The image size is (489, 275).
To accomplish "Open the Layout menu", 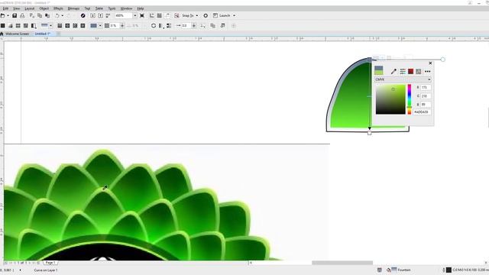I will [30, 8].
